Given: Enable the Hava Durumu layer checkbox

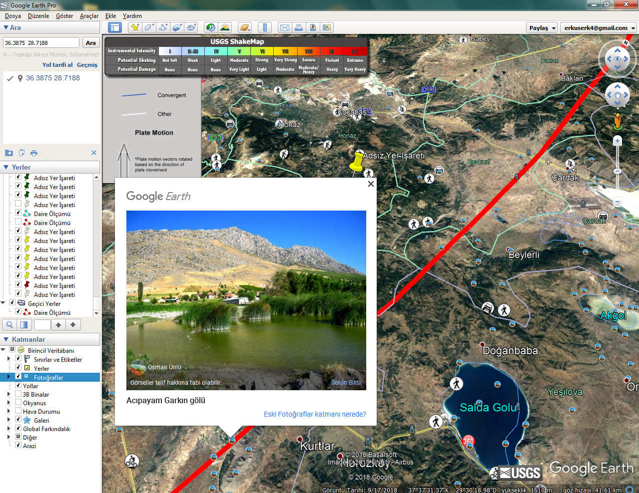Looking at the screenshot, I should point(18,410).
